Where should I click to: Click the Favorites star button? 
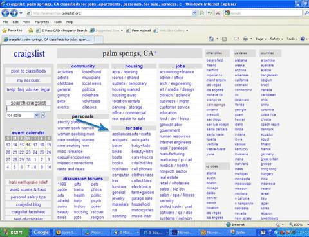pyautogui.click(x=12, y=30)
